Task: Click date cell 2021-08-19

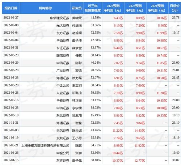Action: [x=11, y=138]
